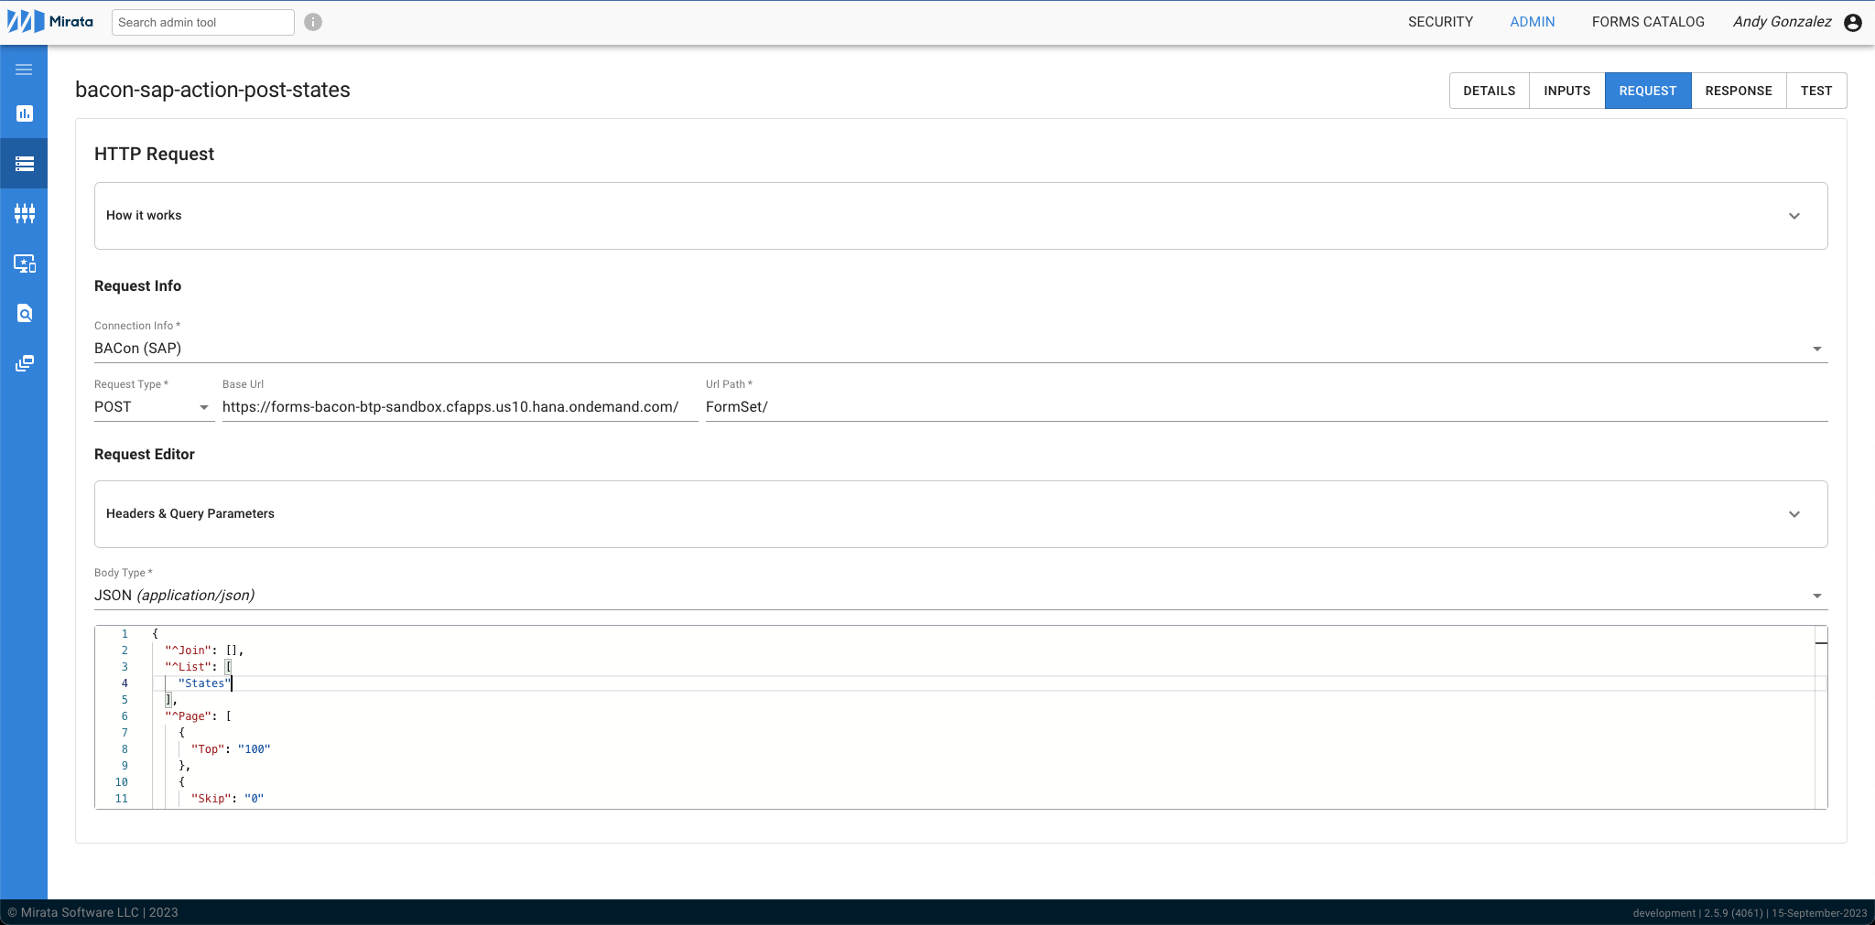Expand the How it works panel

[961, 216]
